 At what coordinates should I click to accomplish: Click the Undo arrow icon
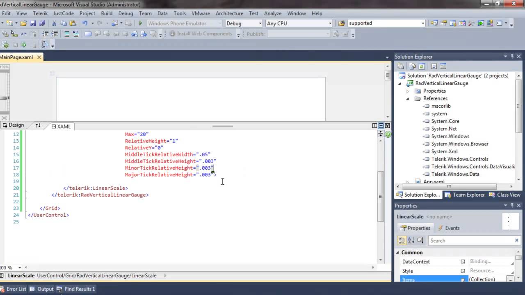[85, 23]
